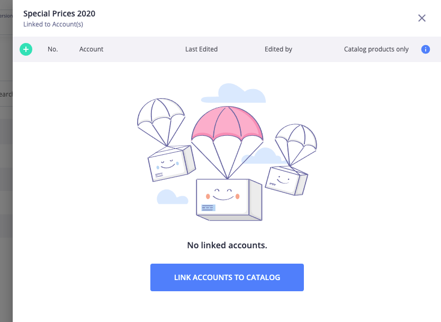Screen dimensions: 441x322
Task: Click the Link Accounts to Catalog button
Action: point(227,277)
